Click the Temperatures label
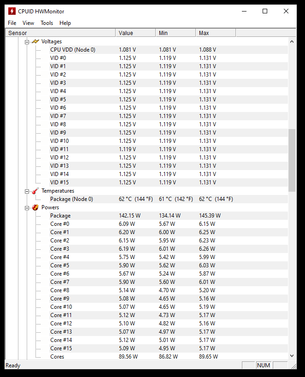Image resolution: width=305 pixels, height=377 pixels. pos(58,191)
